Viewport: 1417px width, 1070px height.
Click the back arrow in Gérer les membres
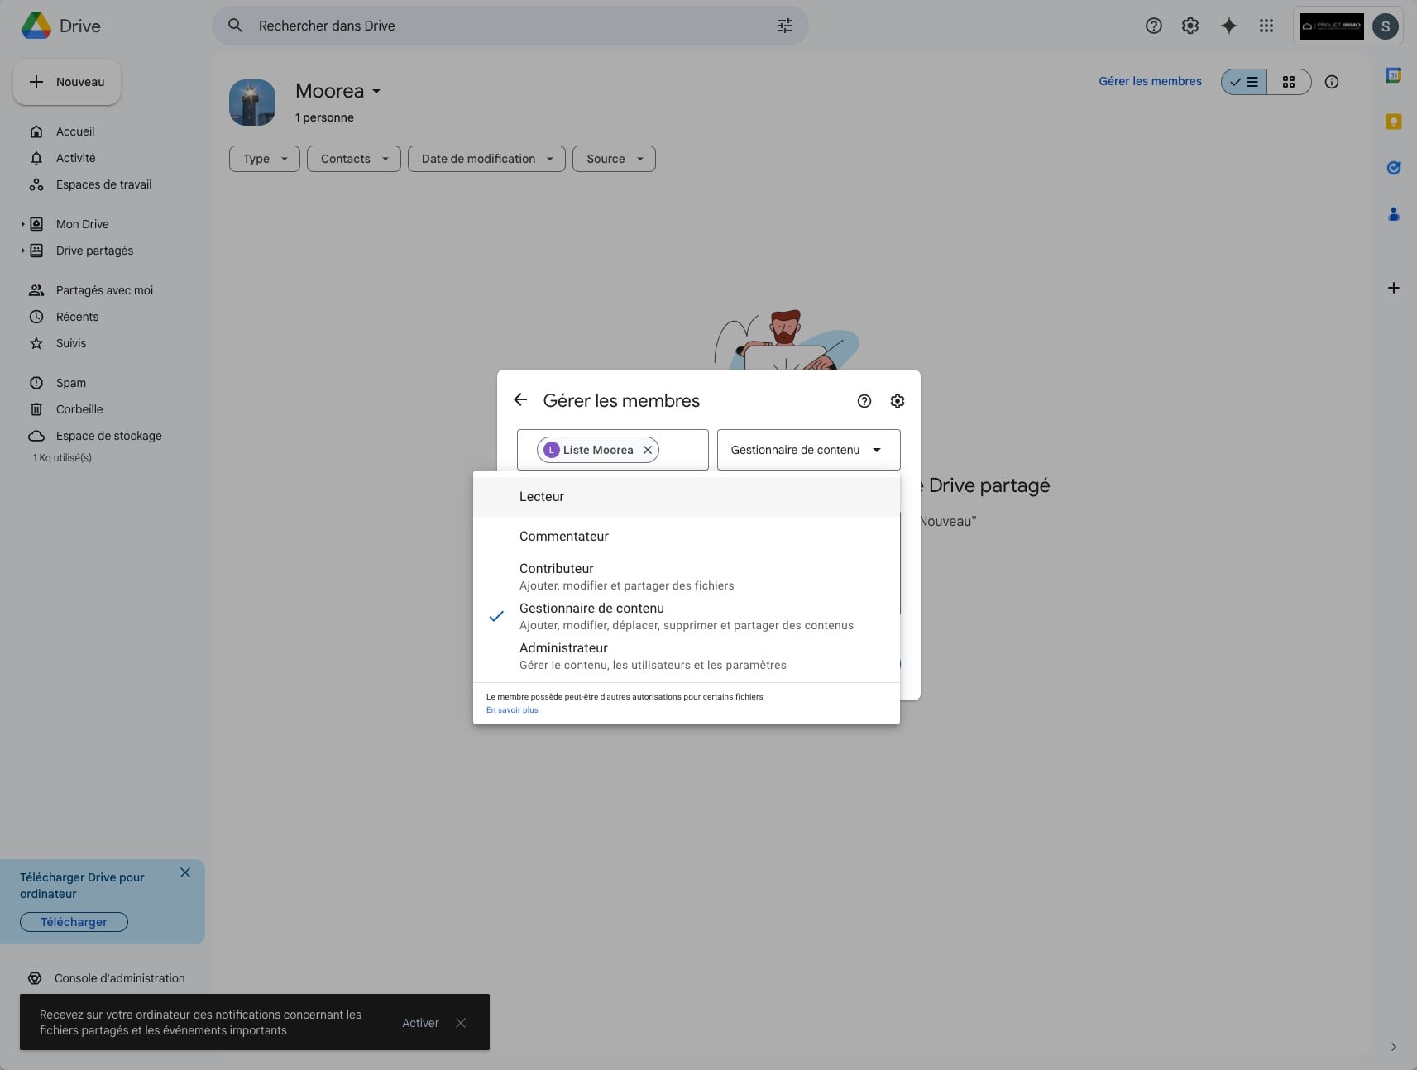pos(520,400)
